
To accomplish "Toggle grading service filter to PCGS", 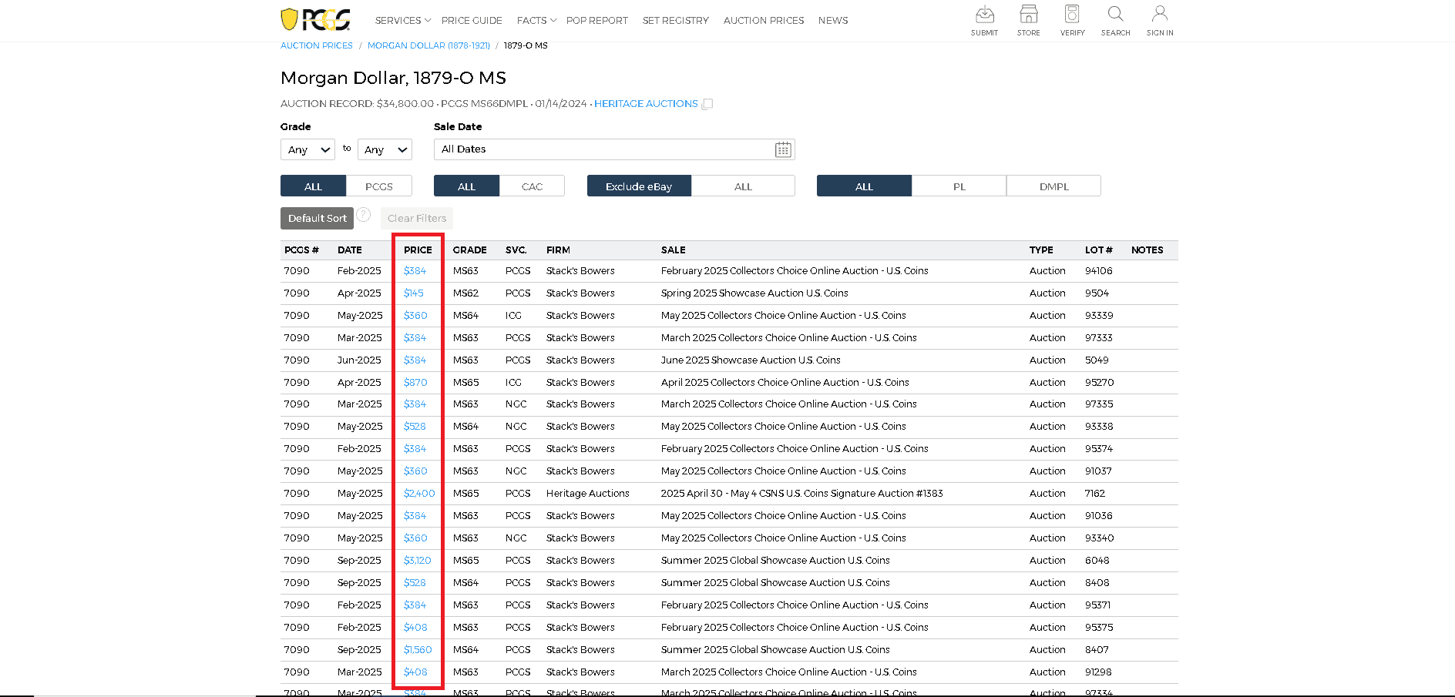I will [x=378, y=186].
